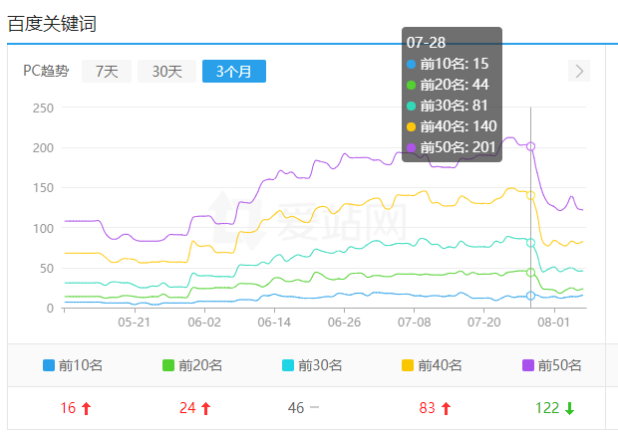Image resolution: width=618 pixels, height=432 pixels.
Task: Switch to the 30天 tab
Action: (166, 71)
